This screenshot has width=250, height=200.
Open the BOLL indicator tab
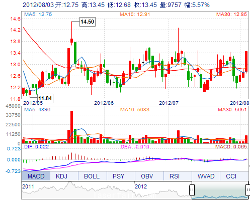(x=92, y=176)
